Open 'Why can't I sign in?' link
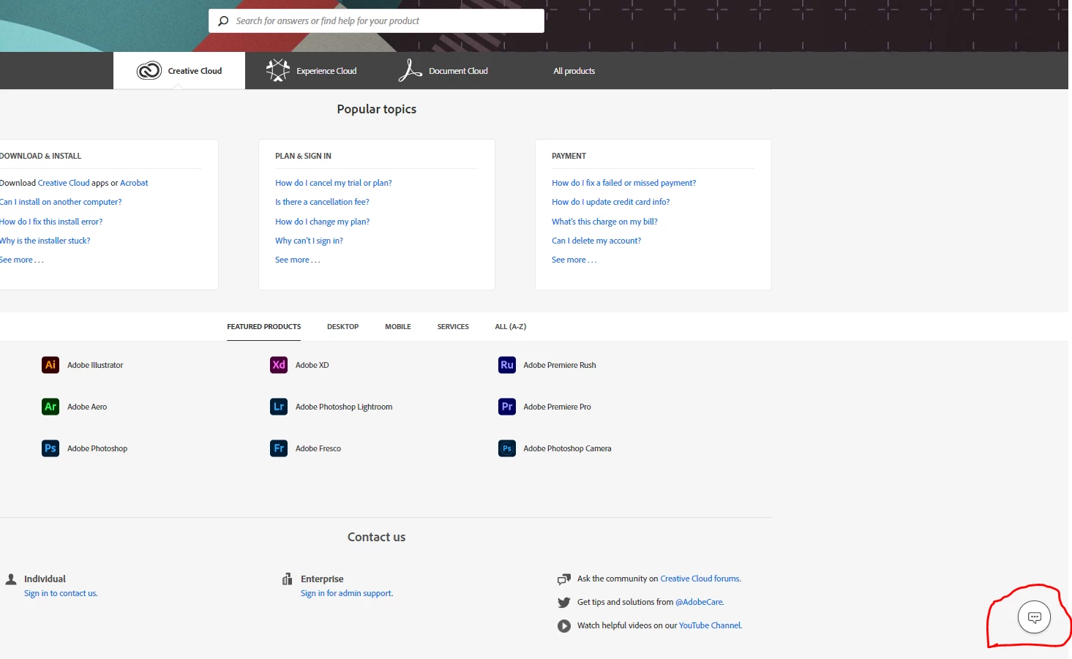The height and width of the screenshot is (659, 1072). [x=309, y=241]
